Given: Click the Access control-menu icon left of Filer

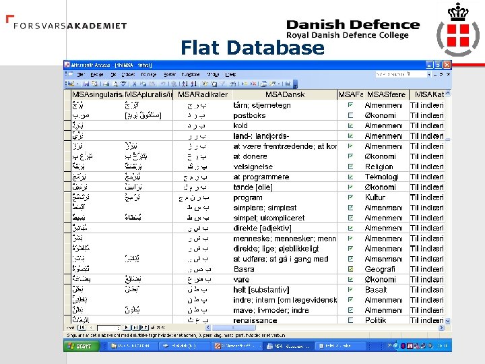Looking at the screenshot, I should point(70,74).
